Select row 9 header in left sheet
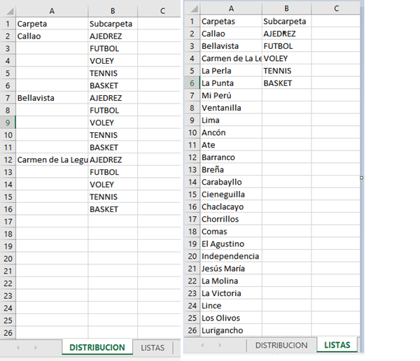 [8, 122]
